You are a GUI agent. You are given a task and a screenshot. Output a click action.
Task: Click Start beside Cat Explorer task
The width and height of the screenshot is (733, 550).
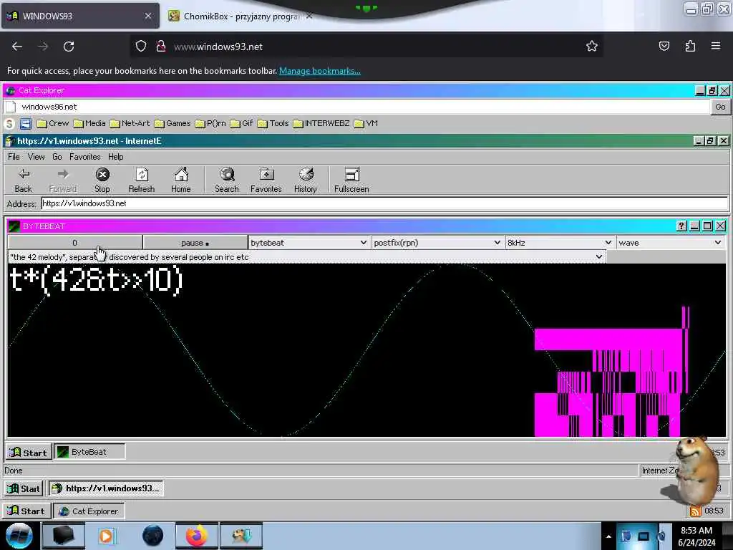click(26, 511)
